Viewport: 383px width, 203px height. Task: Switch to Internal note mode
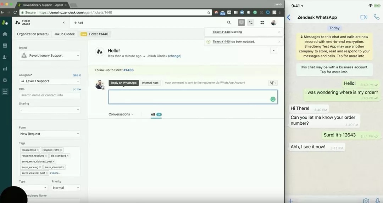point(150,83)
